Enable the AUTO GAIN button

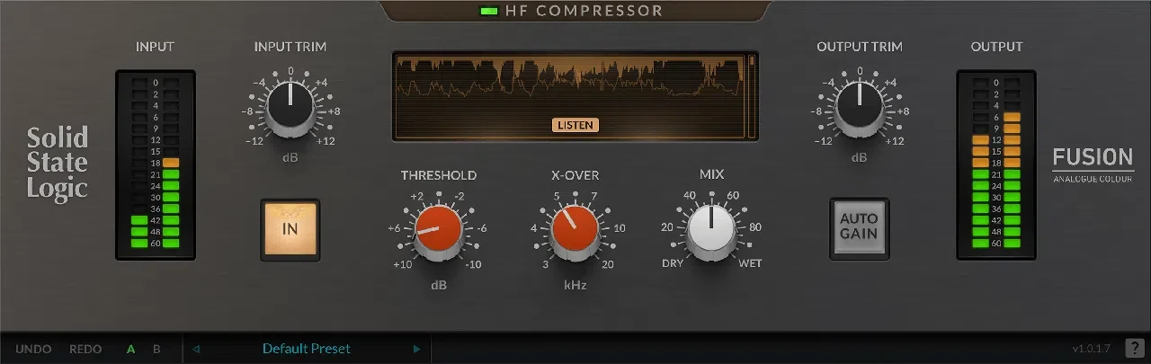click(x=859, y=228)
